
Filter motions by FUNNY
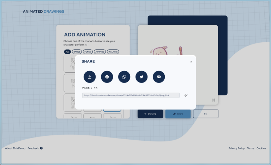[88, 52]
